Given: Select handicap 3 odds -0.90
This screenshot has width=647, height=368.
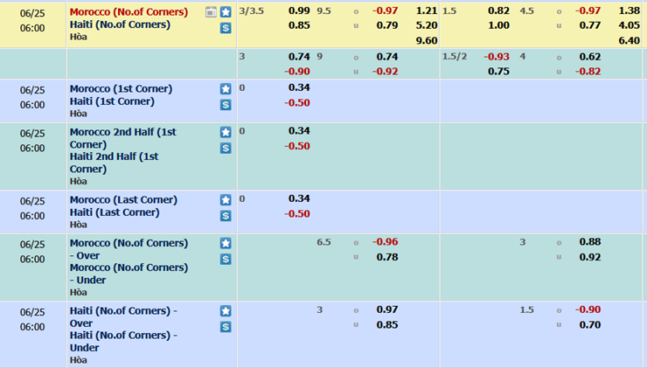Looking at the screenshot, I should (297, 72).
